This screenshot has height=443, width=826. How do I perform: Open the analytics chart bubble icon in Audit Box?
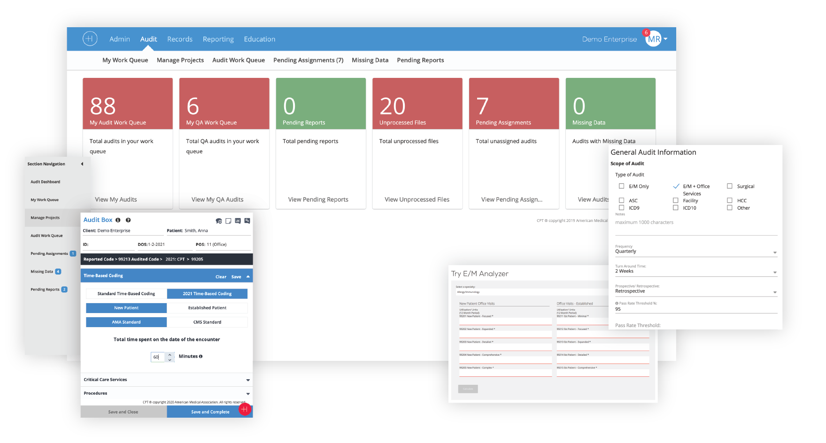click(x=238, y=221)
